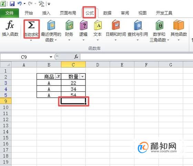Open the Insert Function fx button
The image size is (193, 166).
click(10, 25)
